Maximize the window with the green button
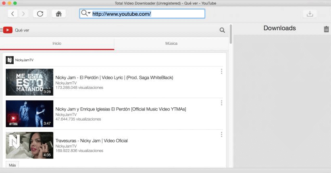The image size is (331, 173). click(x=15, y=3)
